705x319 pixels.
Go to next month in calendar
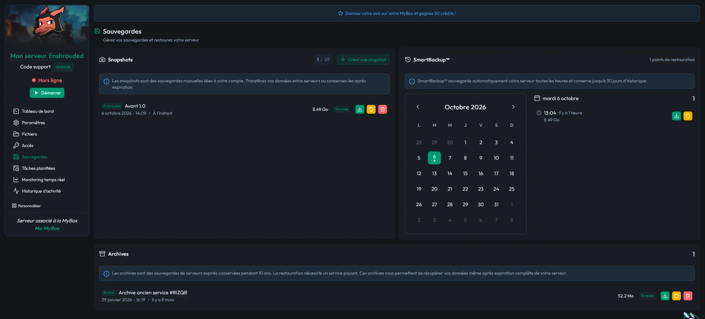[x=513, y=107]
